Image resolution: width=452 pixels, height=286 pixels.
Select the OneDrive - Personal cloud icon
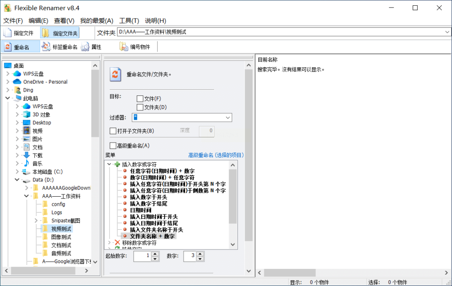[17, 82]
